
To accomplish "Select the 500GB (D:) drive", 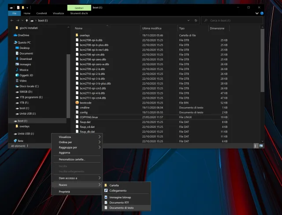I will [26, 92].
